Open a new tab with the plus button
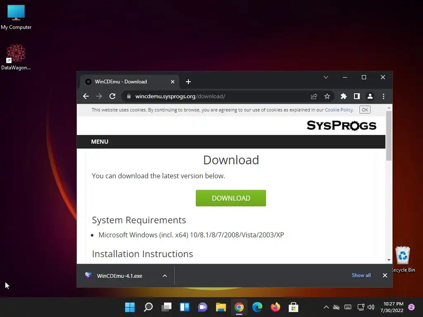The height and width of the screenshot is (317, 423). 188,82
